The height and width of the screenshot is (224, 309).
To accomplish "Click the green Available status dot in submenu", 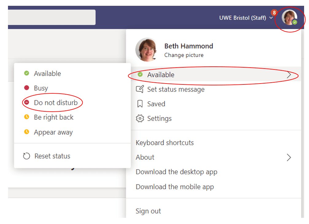I will click(27, 73).
